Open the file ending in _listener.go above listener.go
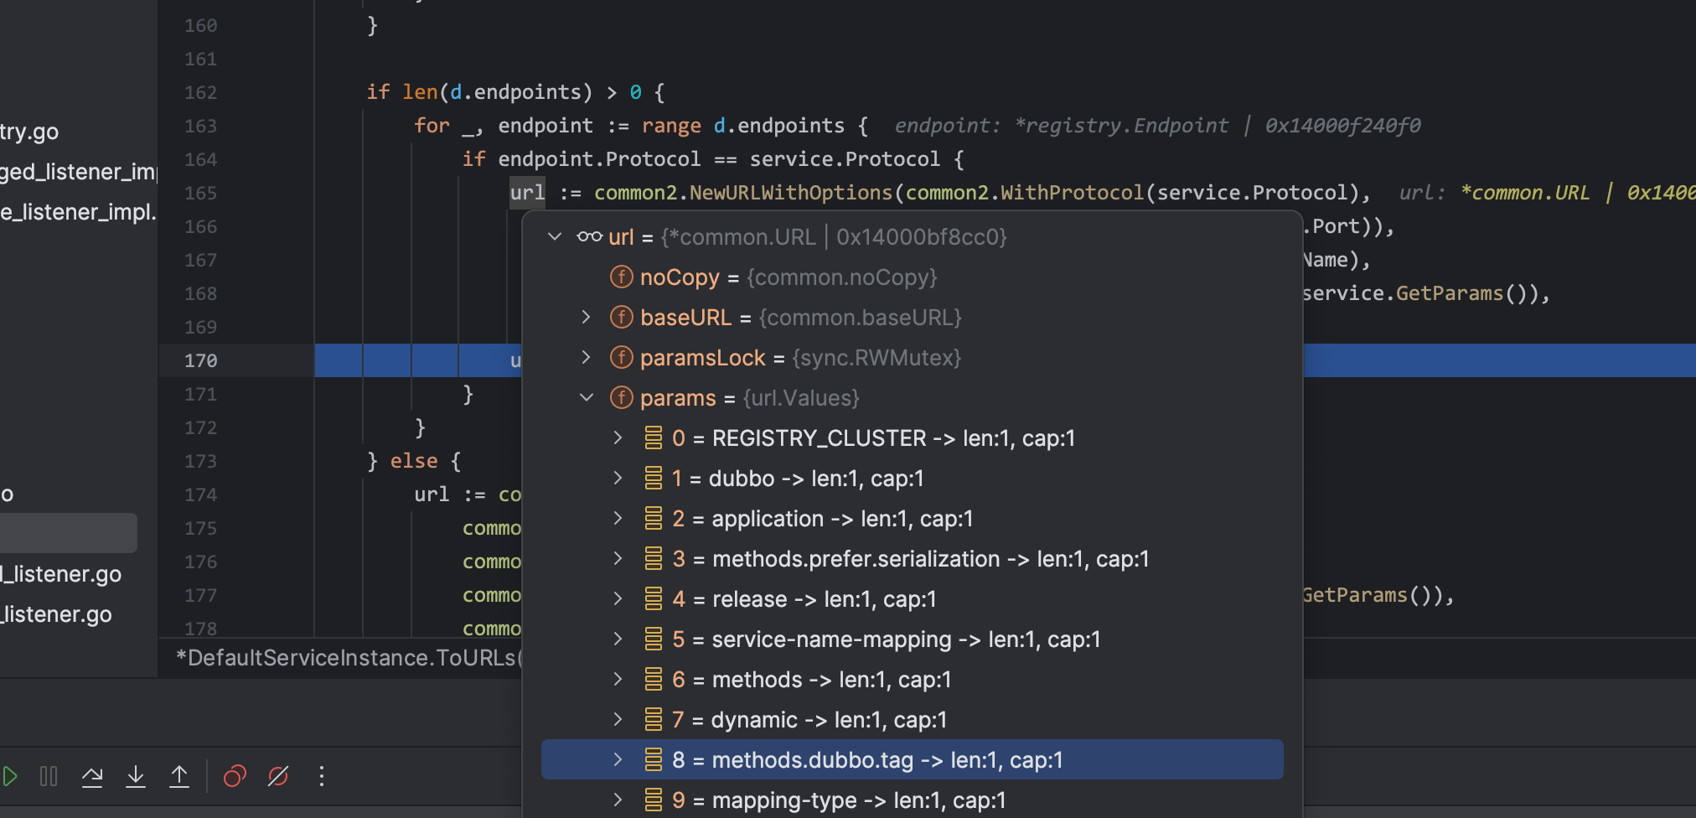This screenshot has height=818, width=1696. click(60, 574)
